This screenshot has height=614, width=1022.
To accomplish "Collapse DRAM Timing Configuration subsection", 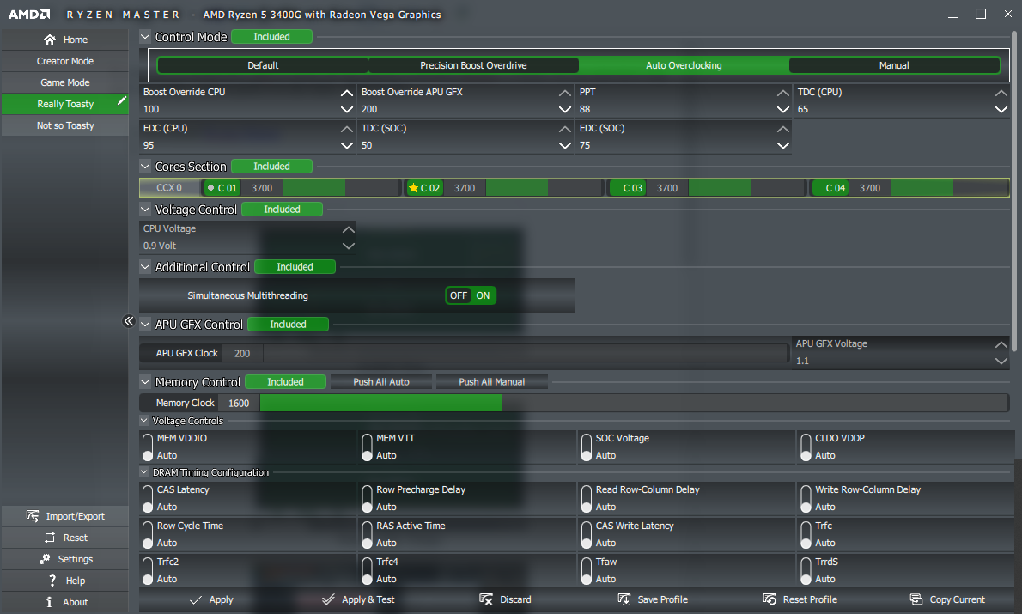I will [x=144, y=472].
